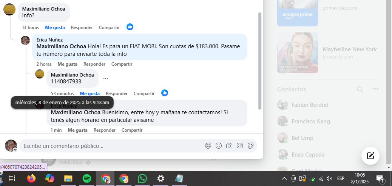Insert an emoji in the comment box

219,146
